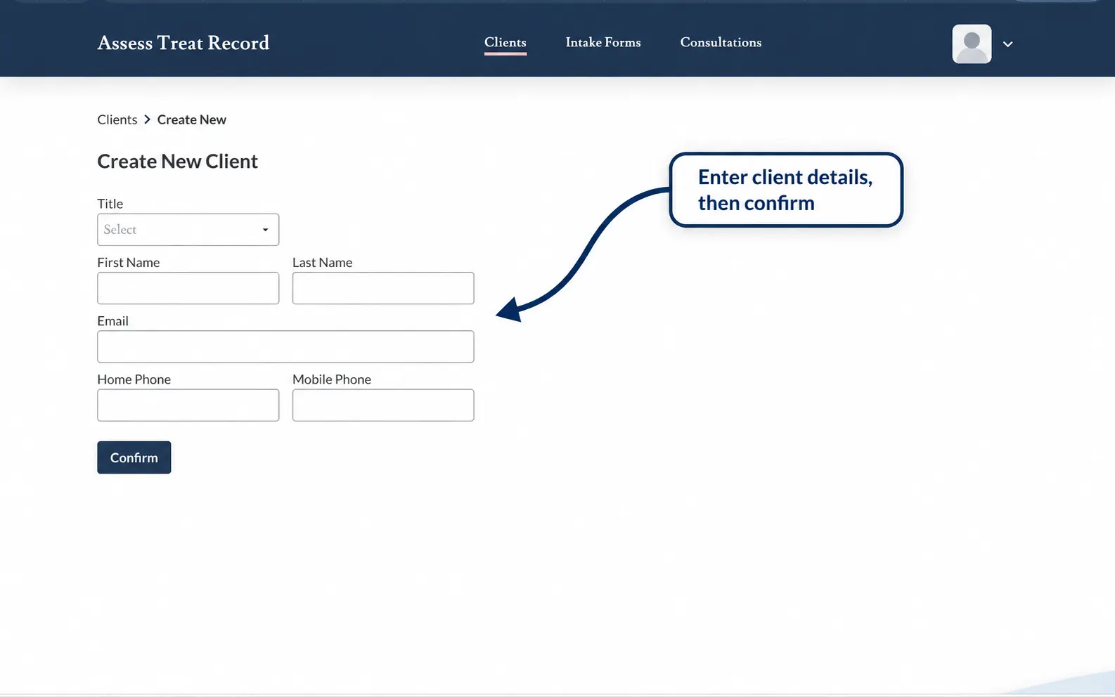Select the Home Phone input box

188,405
